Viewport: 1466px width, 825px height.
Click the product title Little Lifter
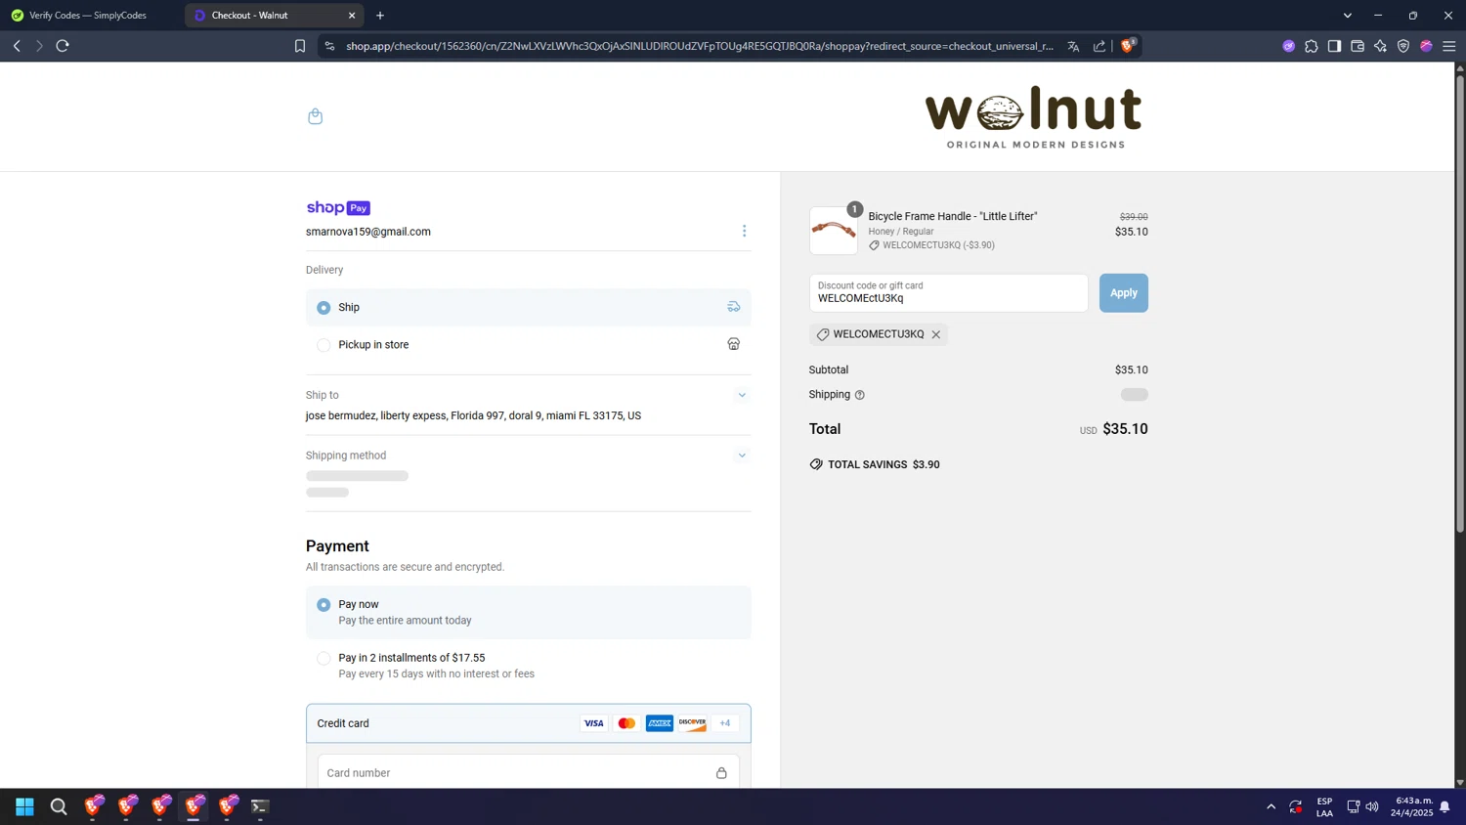tap(953, 216)
